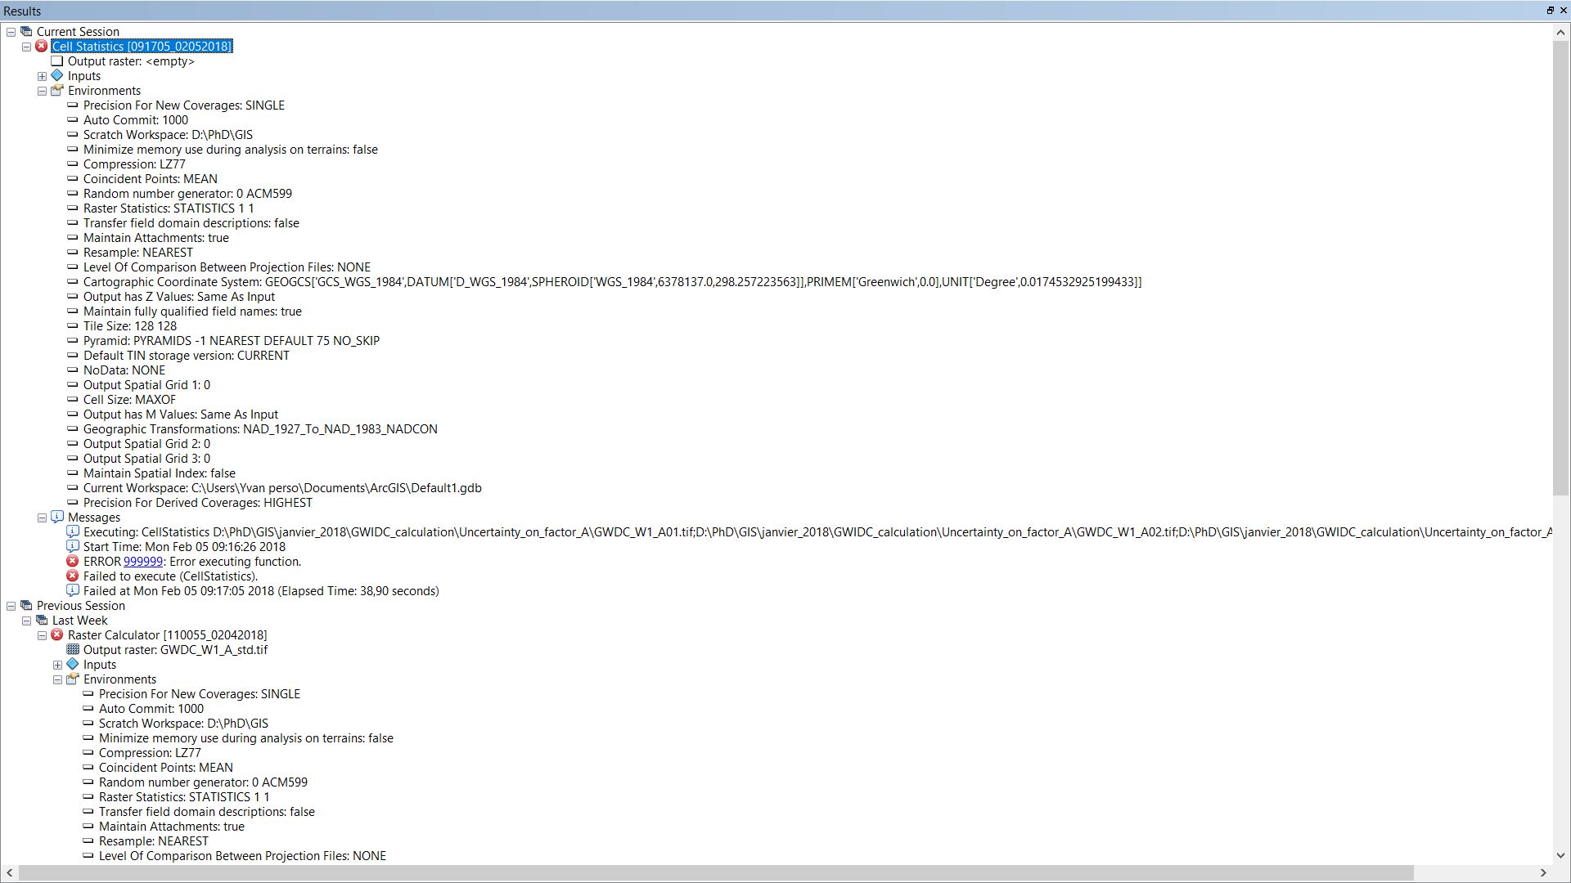This screenshot has width=1571, height=883.
Task: Click the Inputs blue diamond icon under Cell Statistics
Action: (57, 76)
